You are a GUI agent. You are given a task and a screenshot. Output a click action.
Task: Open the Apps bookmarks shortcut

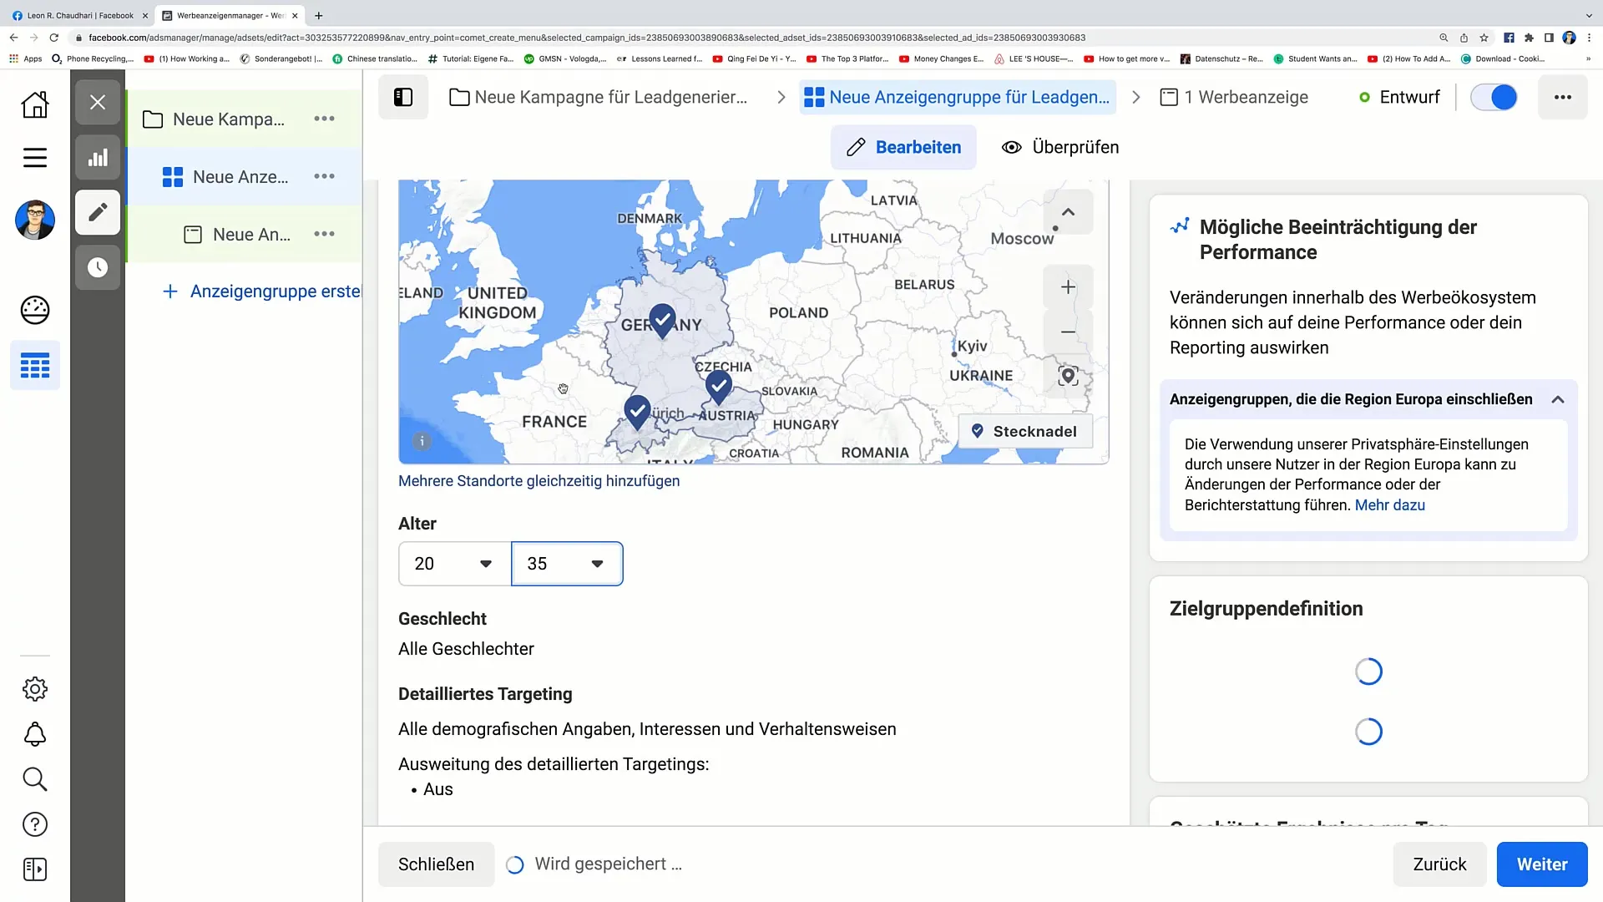click(25, 58)
